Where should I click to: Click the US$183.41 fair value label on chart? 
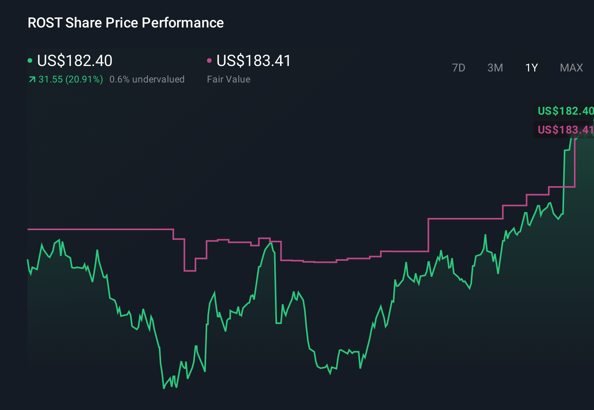coord(564,130)
